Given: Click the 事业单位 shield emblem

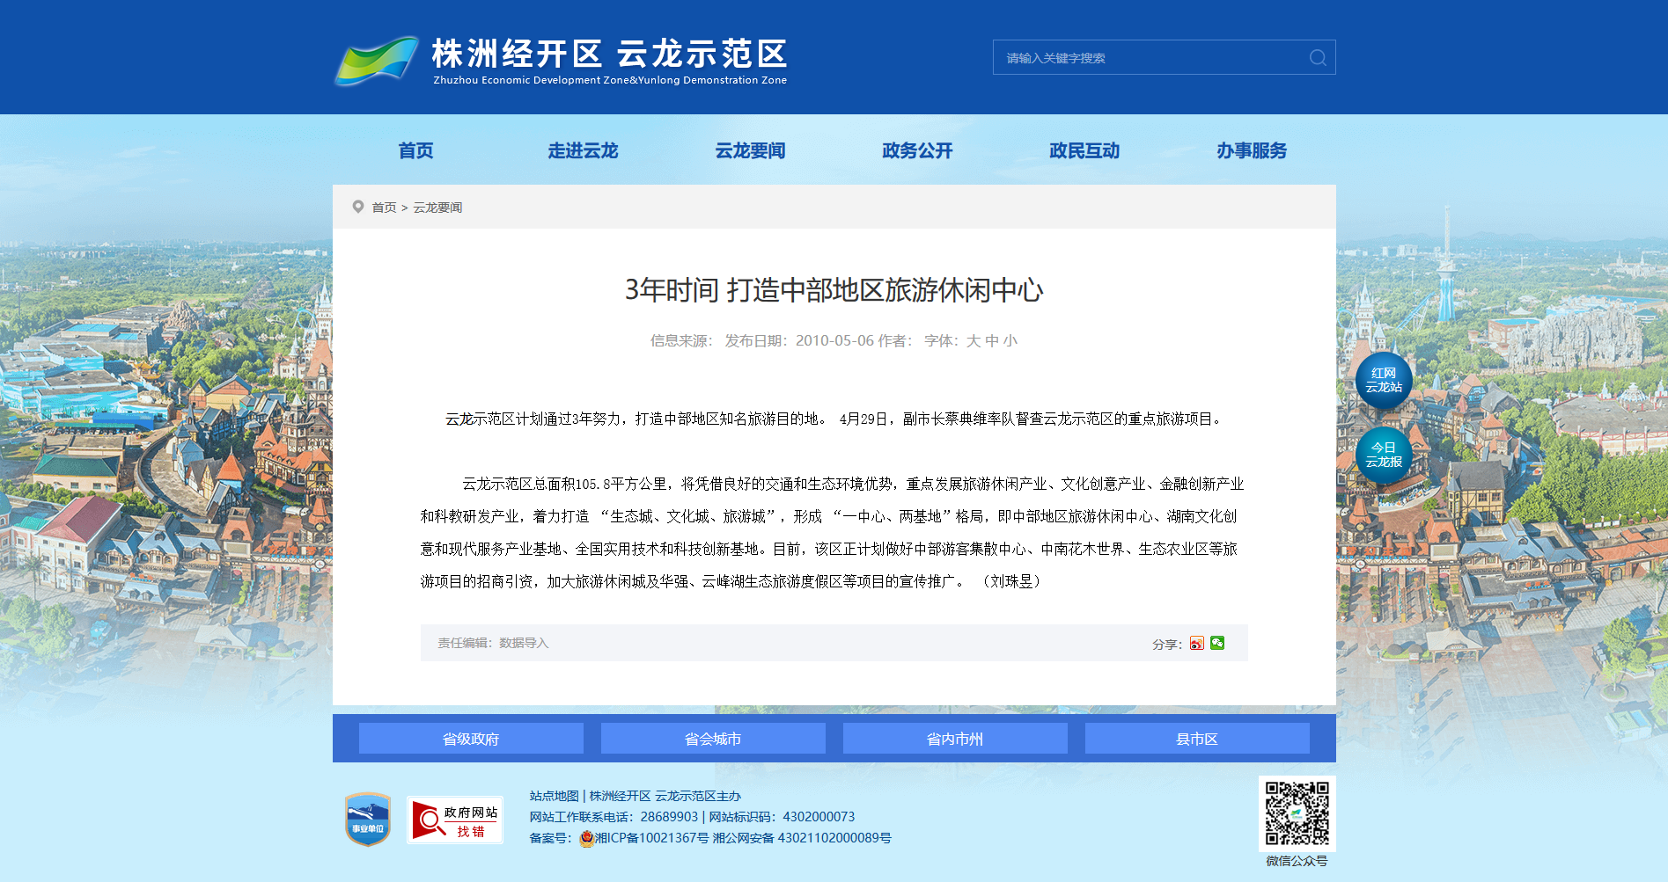Looking at the screenshot, I should 368,820.
